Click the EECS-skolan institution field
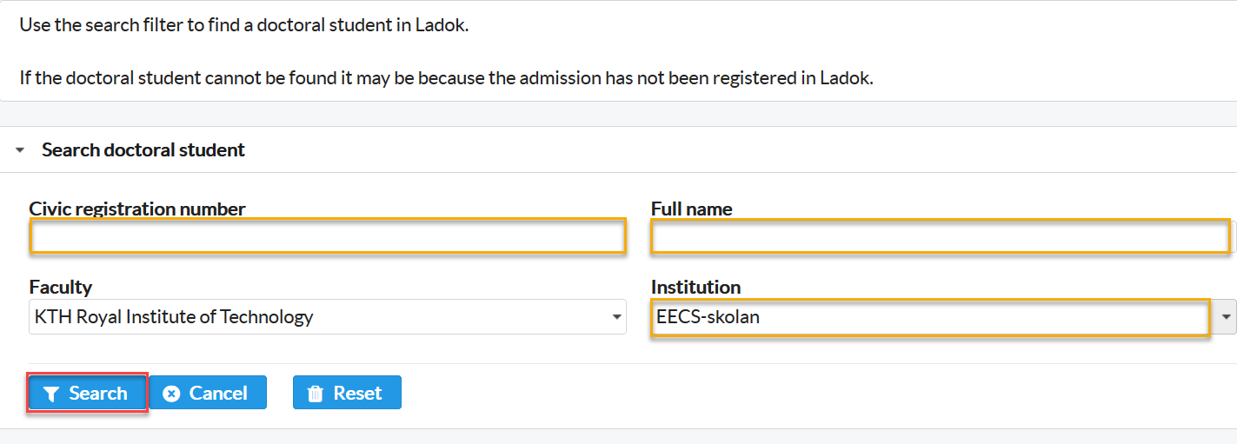 point(930,317)
